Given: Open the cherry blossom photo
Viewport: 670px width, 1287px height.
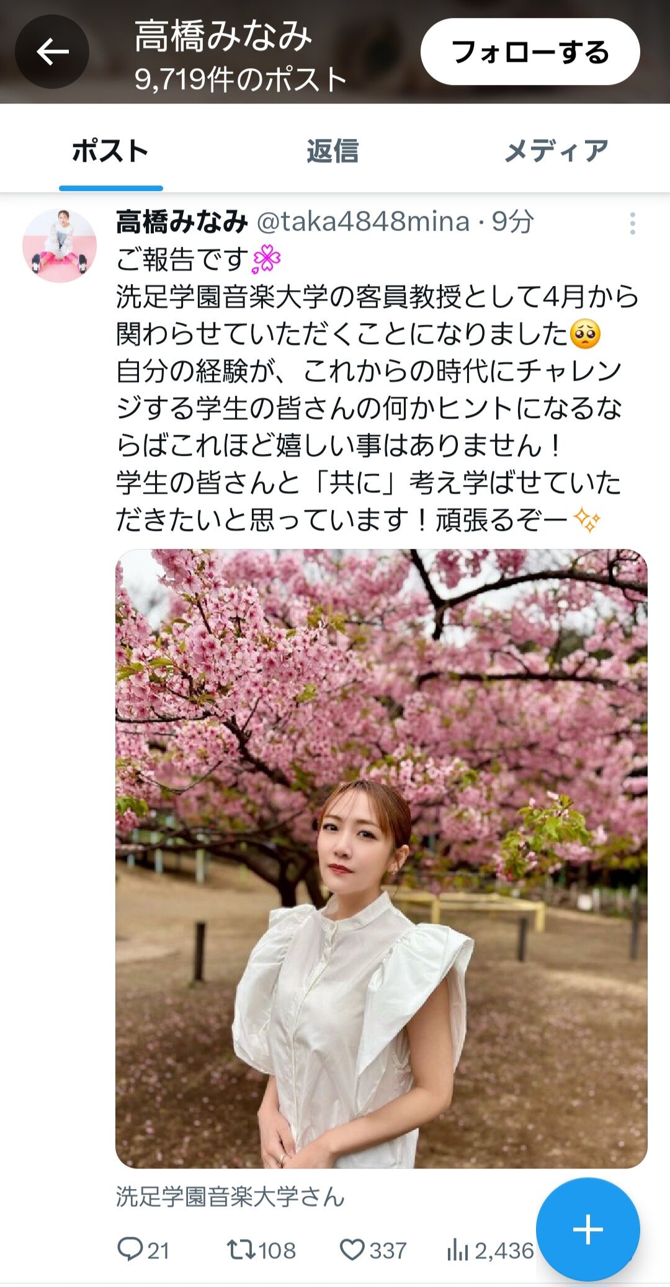Looking at the screenshot, I should tap(382, 859).
